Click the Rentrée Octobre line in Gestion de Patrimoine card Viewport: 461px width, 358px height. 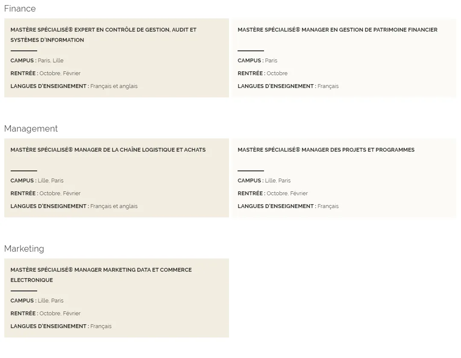pos(262,73)
